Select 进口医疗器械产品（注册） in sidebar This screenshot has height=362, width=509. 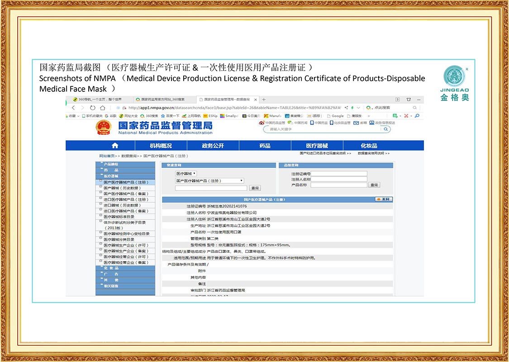coord(126,200)
